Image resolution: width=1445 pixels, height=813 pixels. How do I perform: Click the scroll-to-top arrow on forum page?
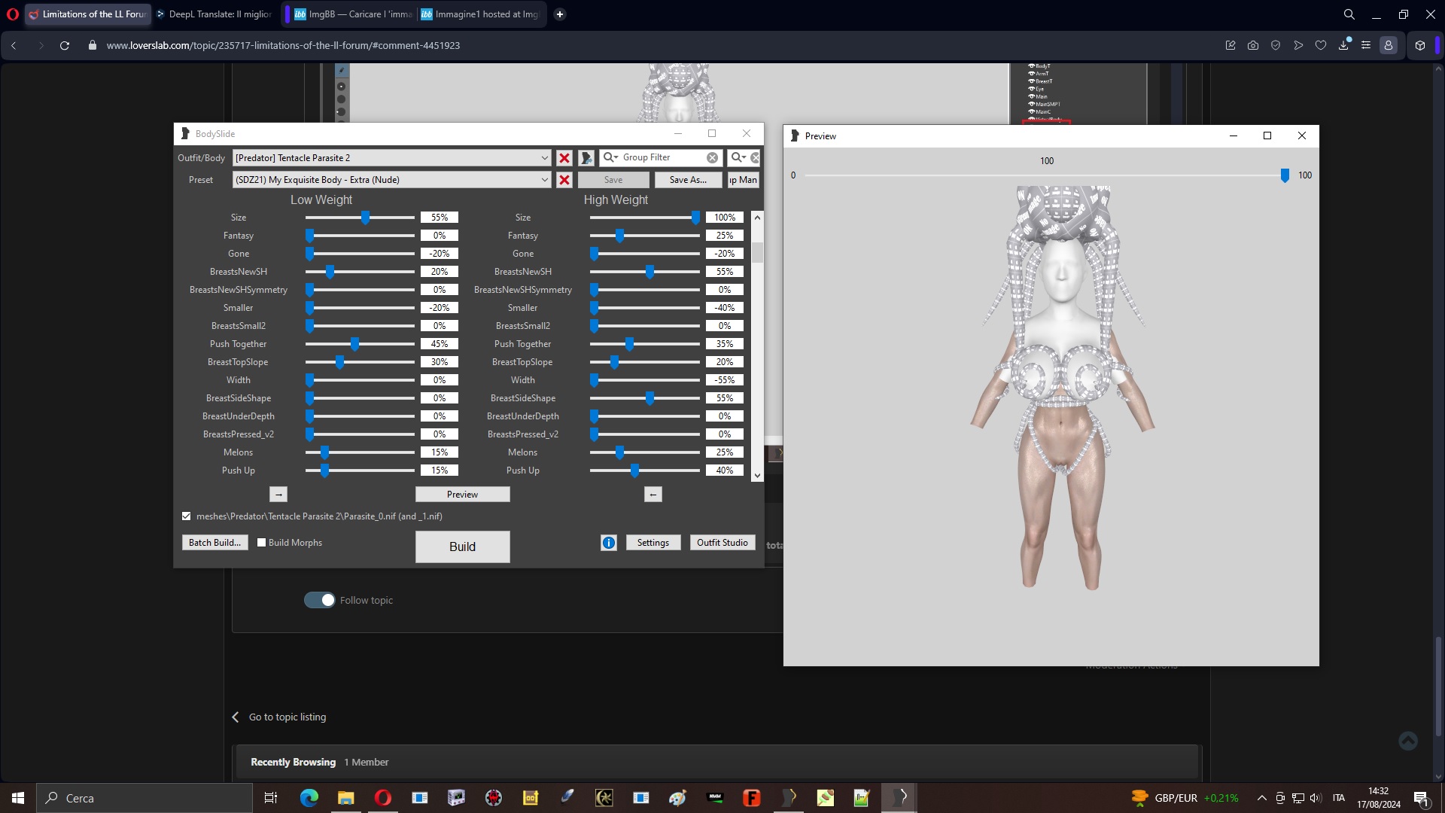tap(1408, 741)
